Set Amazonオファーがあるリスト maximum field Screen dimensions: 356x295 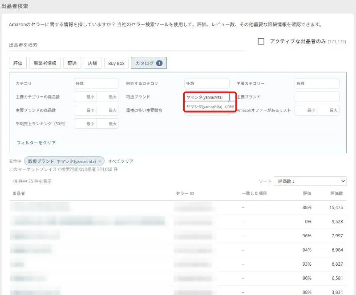(328, 110)
